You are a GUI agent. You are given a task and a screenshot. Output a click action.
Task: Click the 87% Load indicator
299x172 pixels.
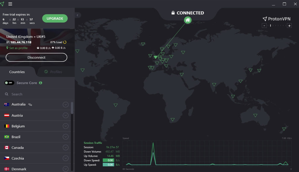coord(58,42)
